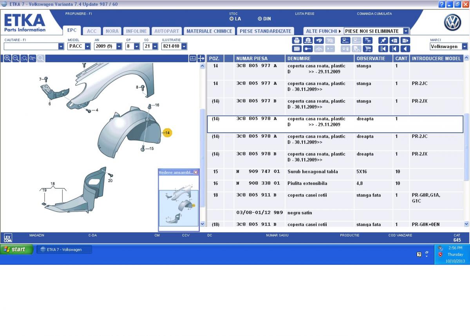Switch to the ACC tab

92,31
